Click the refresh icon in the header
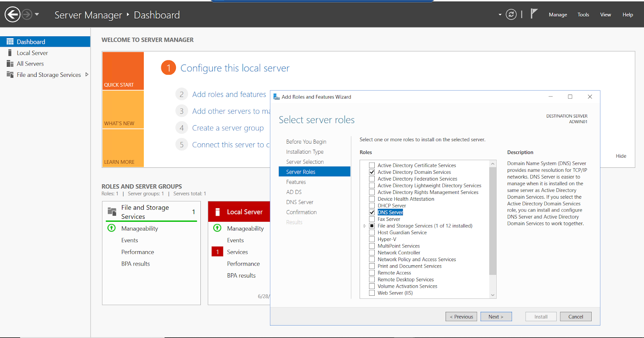 [511, 14]
